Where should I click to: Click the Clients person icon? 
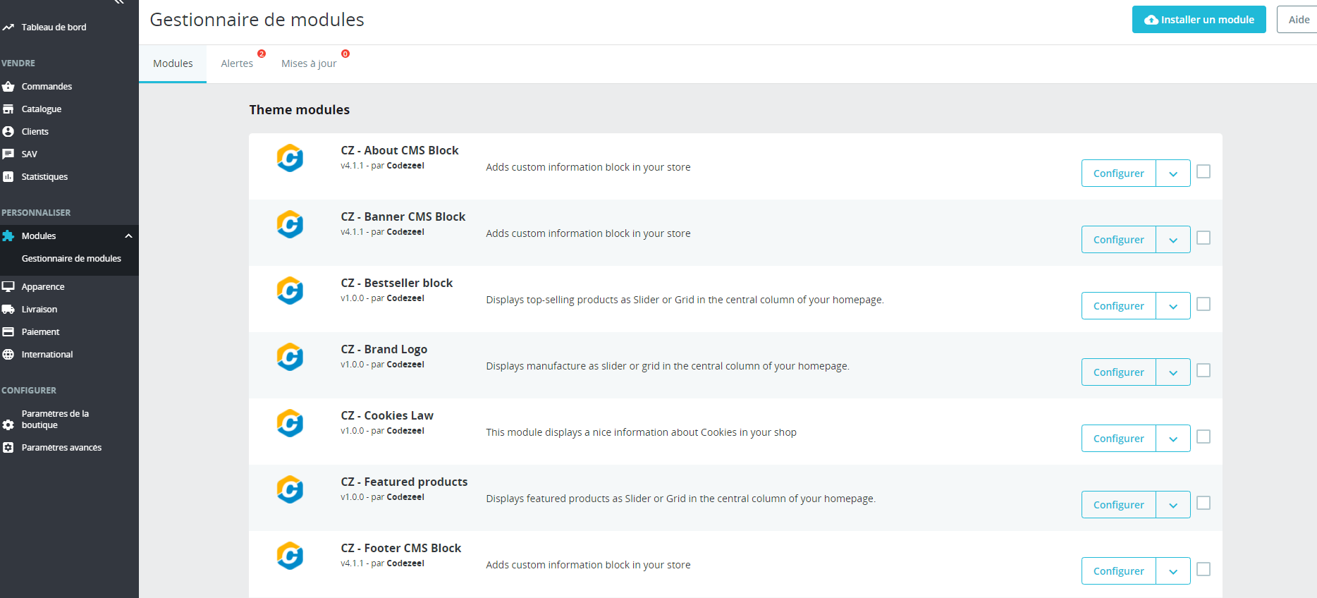(x=8, y=132)
